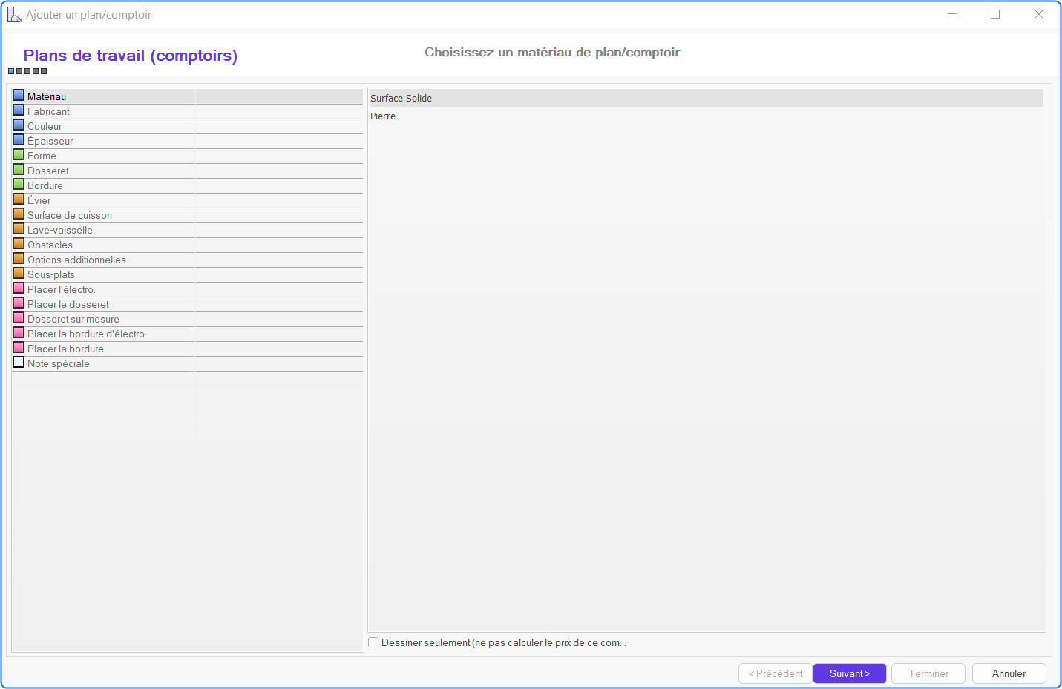This screenshot has width=1062, height=689.
Task: Select the Dosseret step row
Action: (188, 171)
